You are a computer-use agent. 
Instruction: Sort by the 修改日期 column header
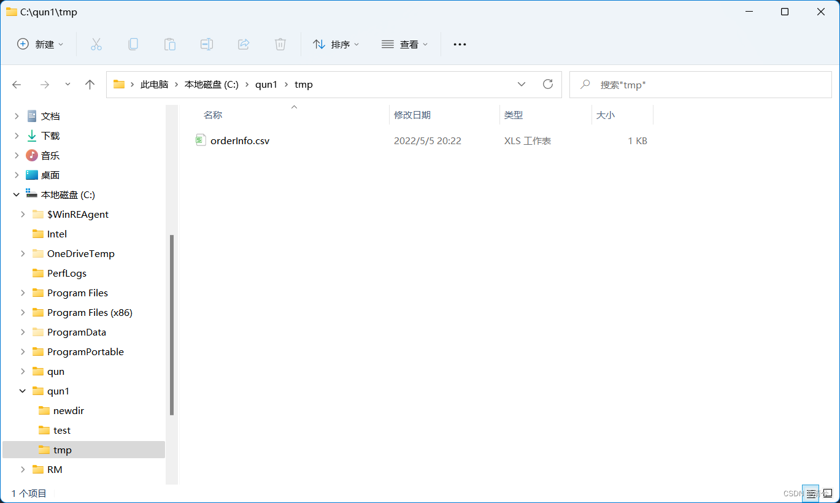point(412,115)
